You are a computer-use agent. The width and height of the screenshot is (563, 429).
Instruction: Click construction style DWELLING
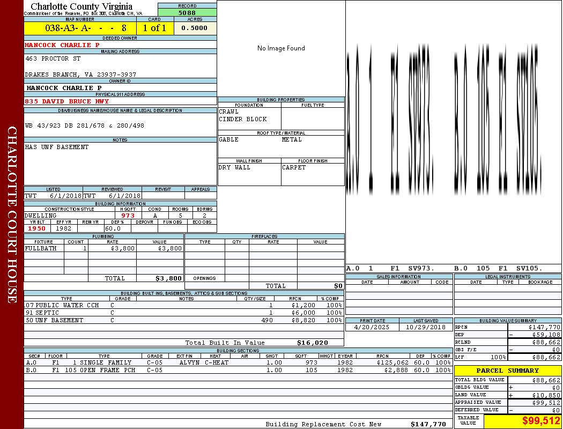pos(41,216)
